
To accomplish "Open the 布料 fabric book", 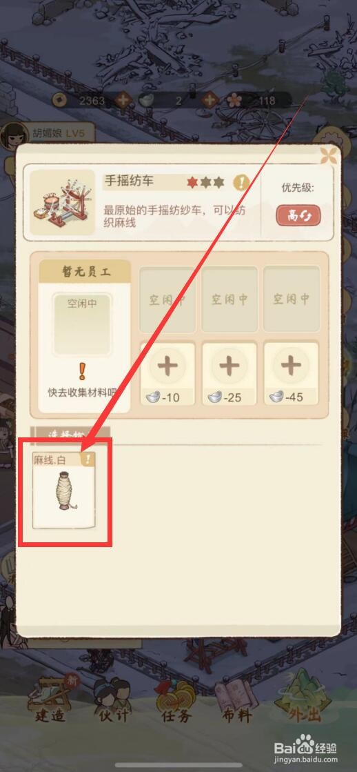I will pyautogui.click(x=238, y=700).
